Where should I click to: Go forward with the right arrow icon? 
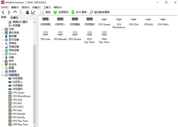(9, 12)
